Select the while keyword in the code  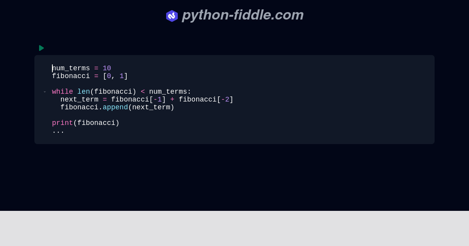click(62, 92)
